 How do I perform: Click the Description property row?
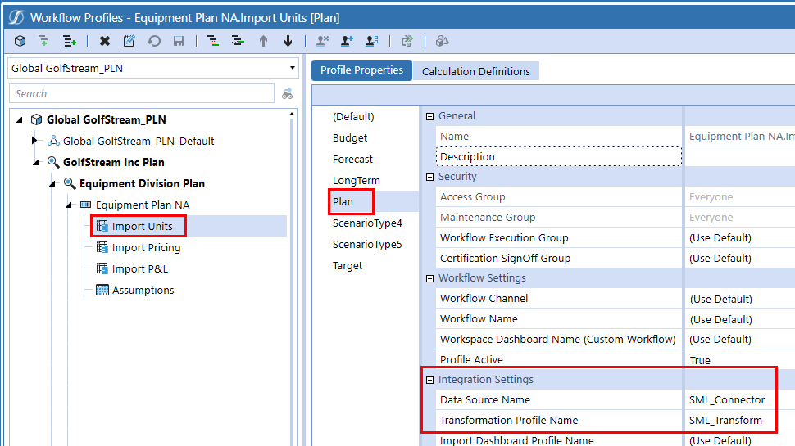pos(559,156)
